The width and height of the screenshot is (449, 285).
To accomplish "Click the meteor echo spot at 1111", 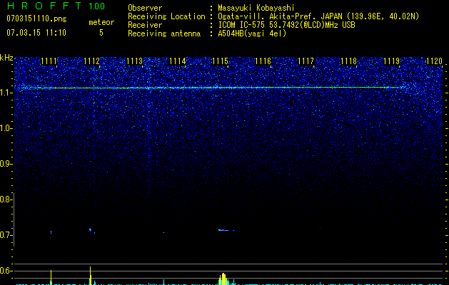I will 51,232.
